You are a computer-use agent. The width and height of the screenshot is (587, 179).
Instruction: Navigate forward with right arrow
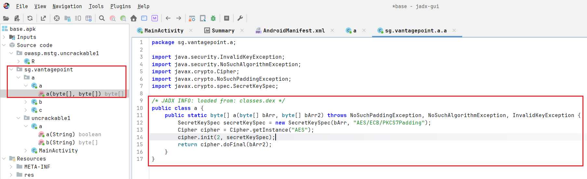[x=178, y=18]
